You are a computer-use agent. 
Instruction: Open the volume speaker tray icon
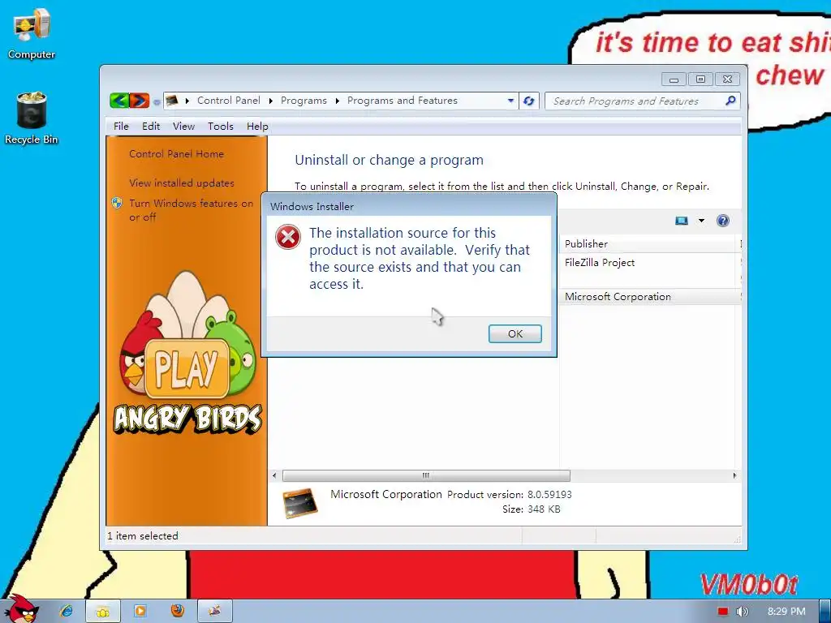[x=742, y=612]
